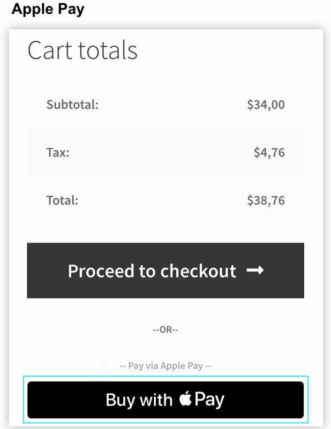Click the Total label

click(62, 200)
